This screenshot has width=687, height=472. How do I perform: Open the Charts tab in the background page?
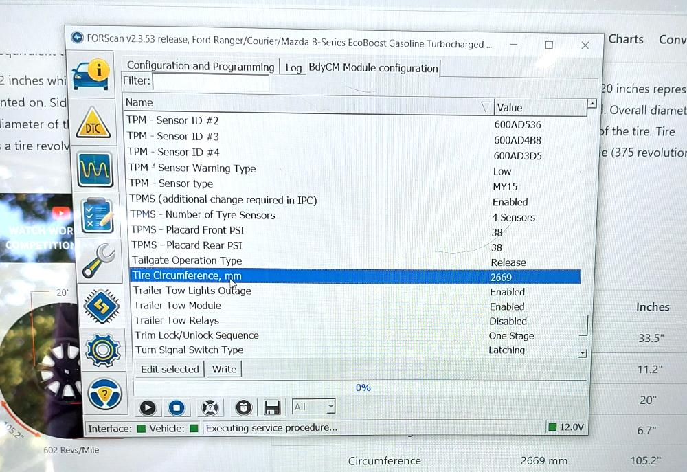coord(626,39)
